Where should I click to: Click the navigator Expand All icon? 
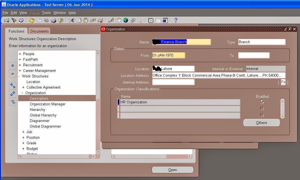click(x=13, y=94)
